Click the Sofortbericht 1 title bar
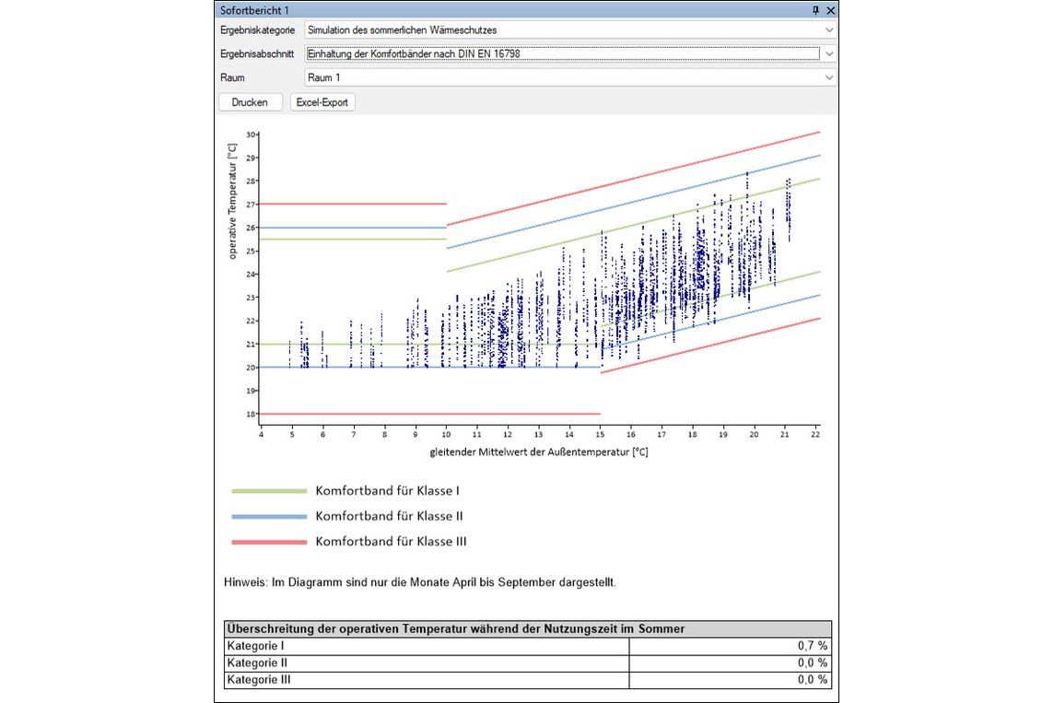This screenshot has height=703, width=1054. click(x=510, y=10)
